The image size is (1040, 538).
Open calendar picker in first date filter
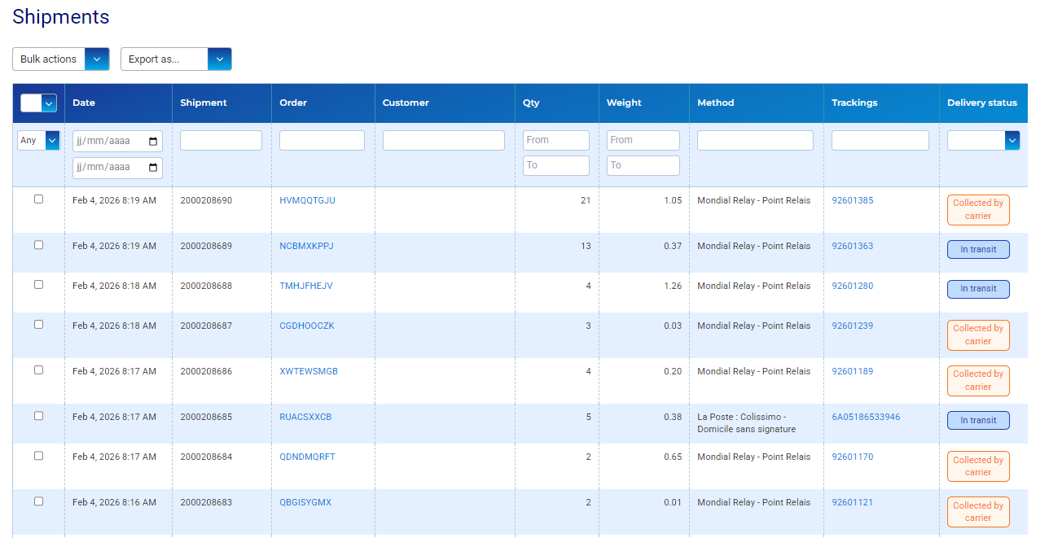pos(153,142)
